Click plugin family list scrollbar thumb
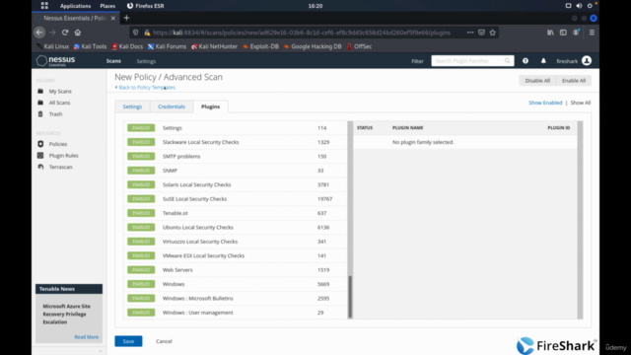 (350, 297)
